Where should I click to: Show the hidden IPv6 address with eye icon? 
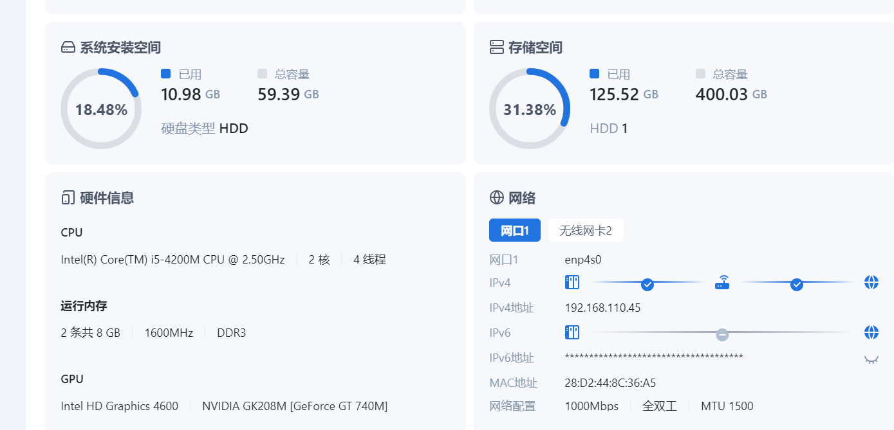[871, 359]
